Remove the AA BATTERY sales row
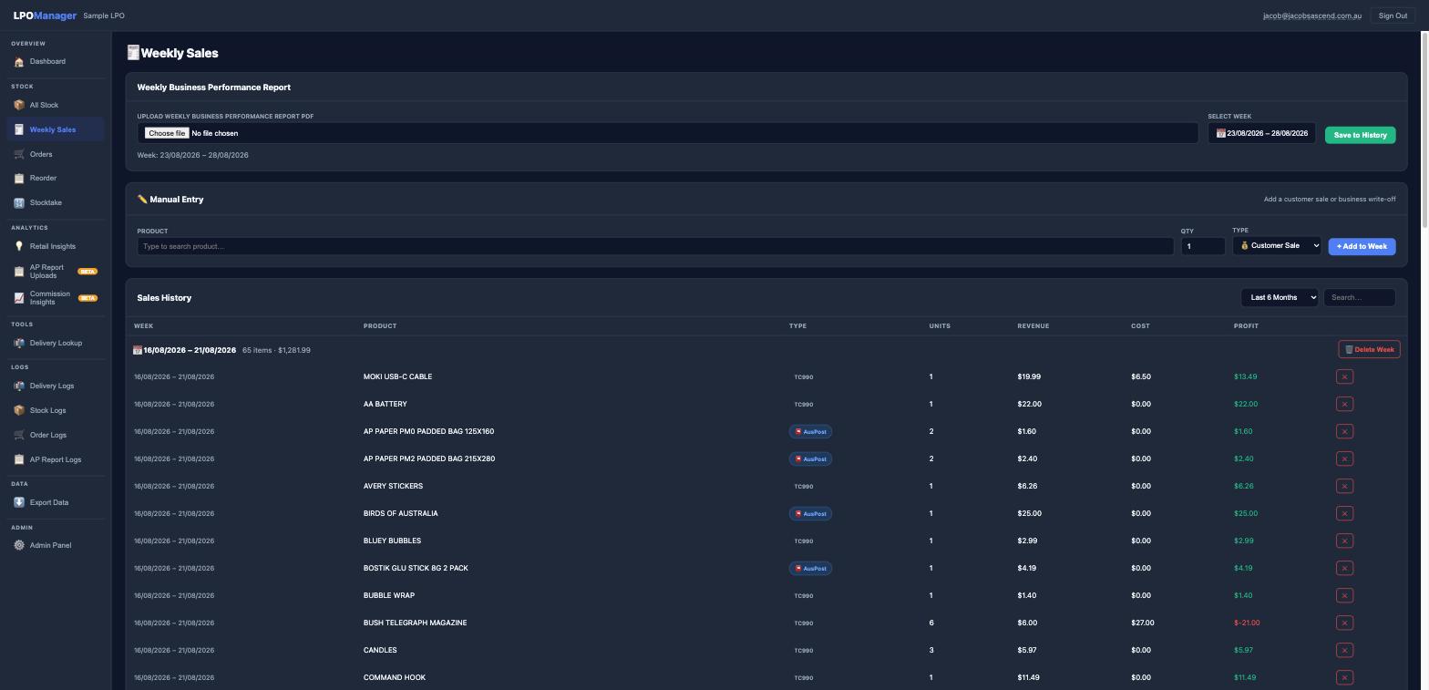The height and width of the screenshot is (690, 1429). (1344, 404)
